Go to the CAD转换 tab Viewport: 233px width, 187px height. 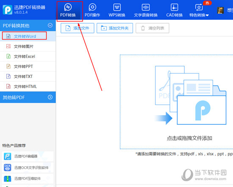click(x=174, y=11)
